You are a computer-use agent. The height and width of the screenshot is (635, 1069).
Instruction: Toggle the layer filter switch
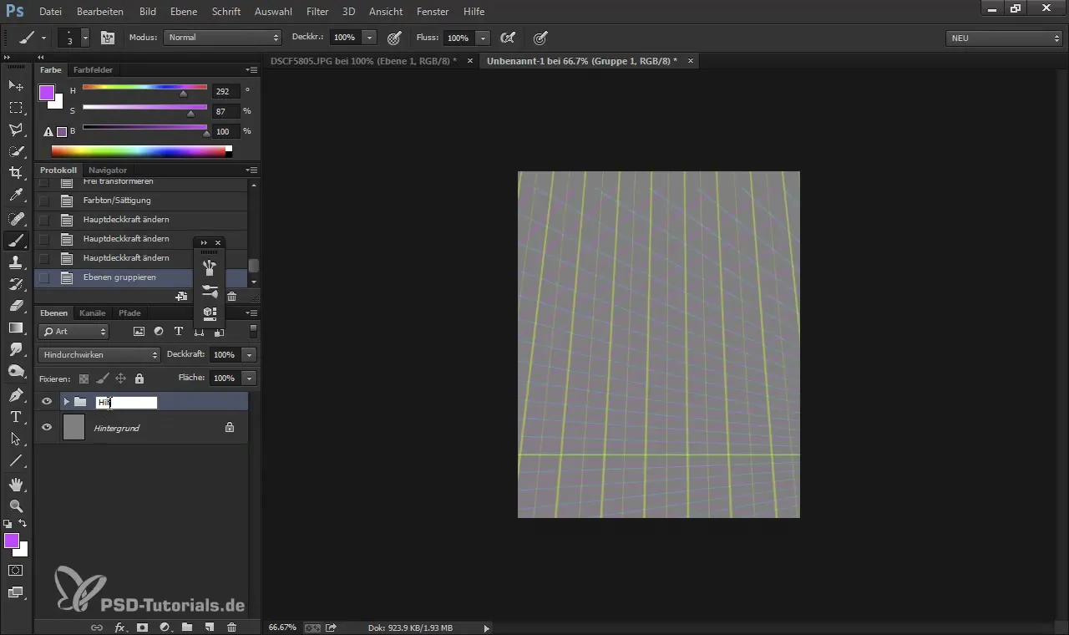(253, 332)
